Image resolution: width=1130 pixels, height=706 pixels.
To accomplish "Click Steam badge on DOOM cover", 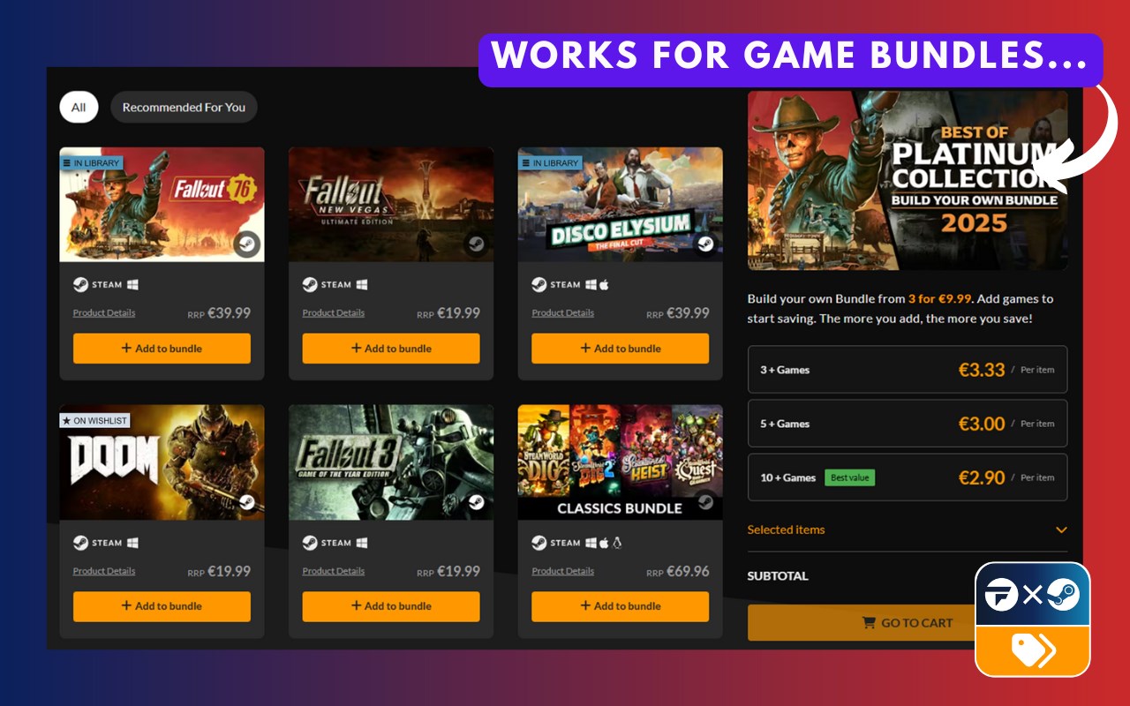I will click(247, 502).
